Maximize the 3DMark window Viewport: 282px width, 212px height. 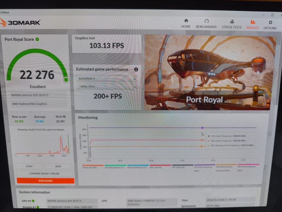coord(273,15)
